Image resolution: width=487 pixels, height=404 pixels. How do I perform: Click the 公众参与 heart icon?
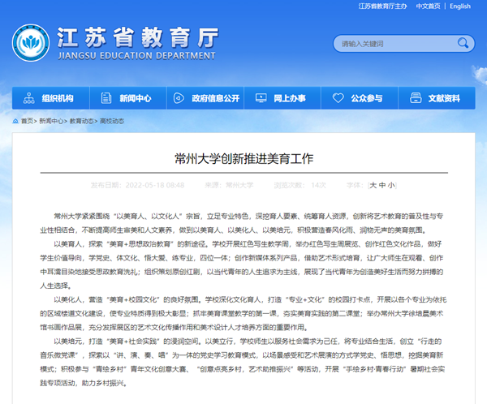click(337, 99)
